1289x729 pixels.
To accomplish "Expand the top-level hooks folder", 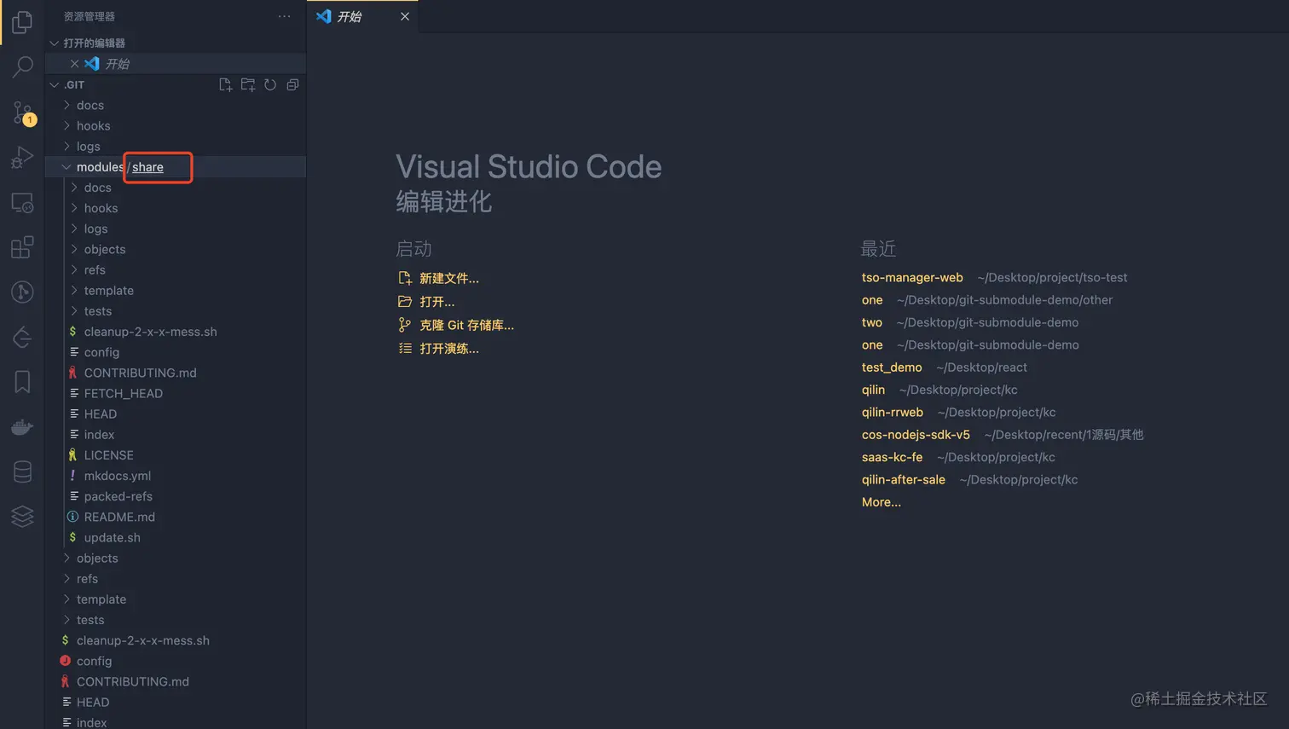I will [176, 125].
